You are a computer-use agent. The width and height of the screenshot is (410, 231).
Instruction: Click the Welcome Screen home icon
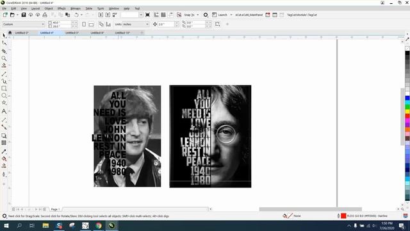tap(10, 33)
